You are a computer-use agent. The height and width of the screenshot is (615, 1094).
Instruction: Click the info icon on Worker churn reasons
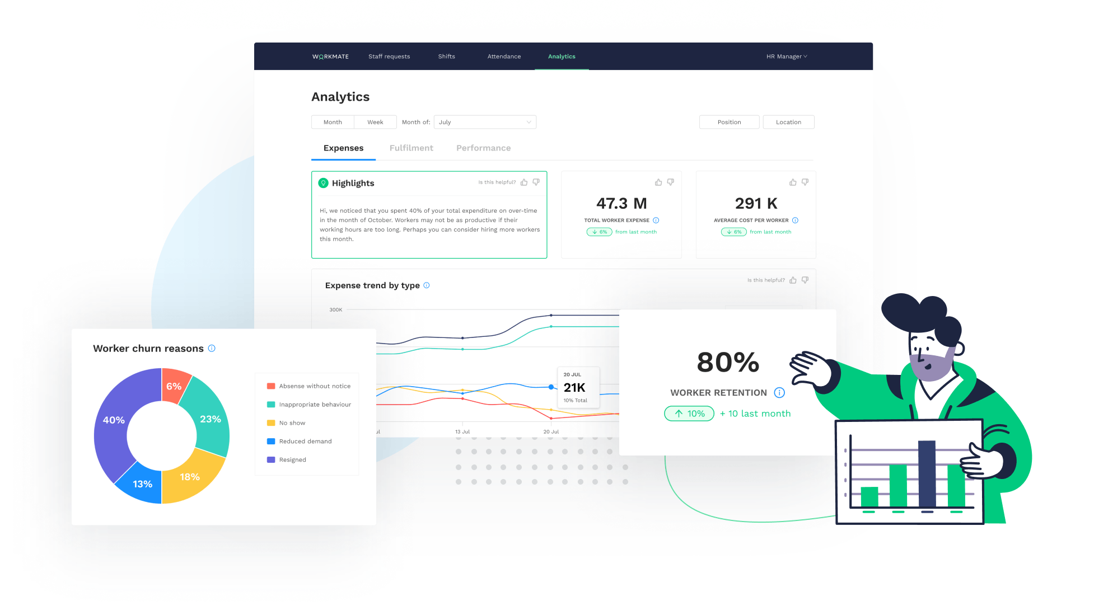click(x=213, y=348)
